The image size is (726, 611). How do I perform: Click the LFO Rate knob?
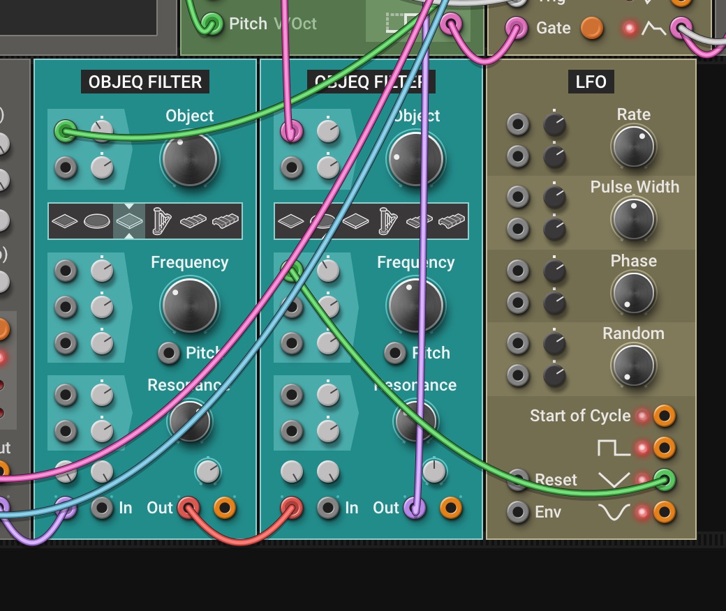pyautogui.click(x=633, y=146)
